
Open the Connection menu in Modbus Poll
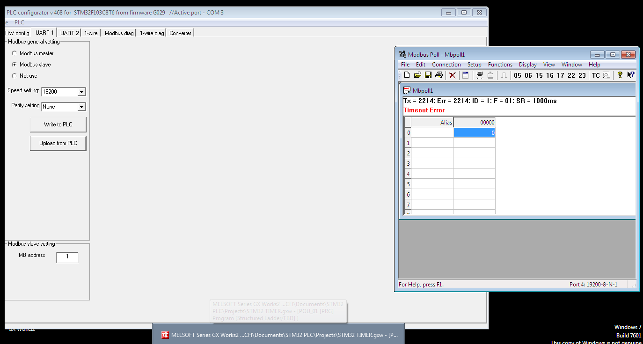[446, 65]
